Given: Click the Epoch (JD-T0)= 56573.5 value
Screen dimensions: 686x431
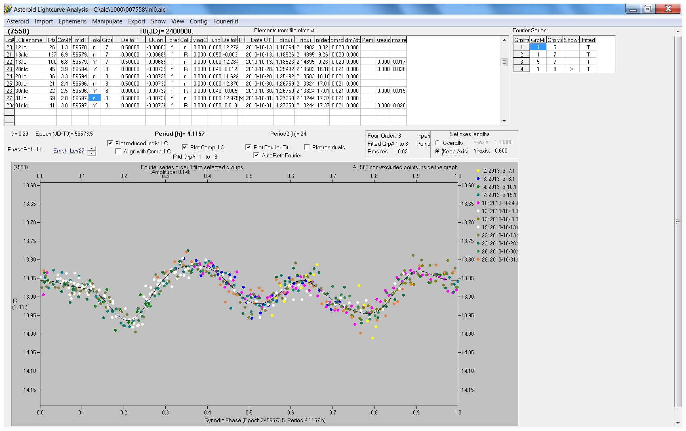Looking at the screenshot, I should pyautogui.click(x=64, y=134).
